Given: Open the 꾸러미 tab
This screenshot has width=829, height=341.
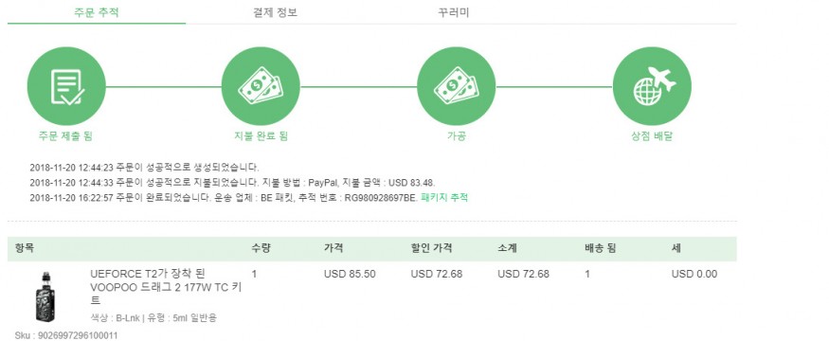Looking at the screenshot, I should (x=454, y=12).
